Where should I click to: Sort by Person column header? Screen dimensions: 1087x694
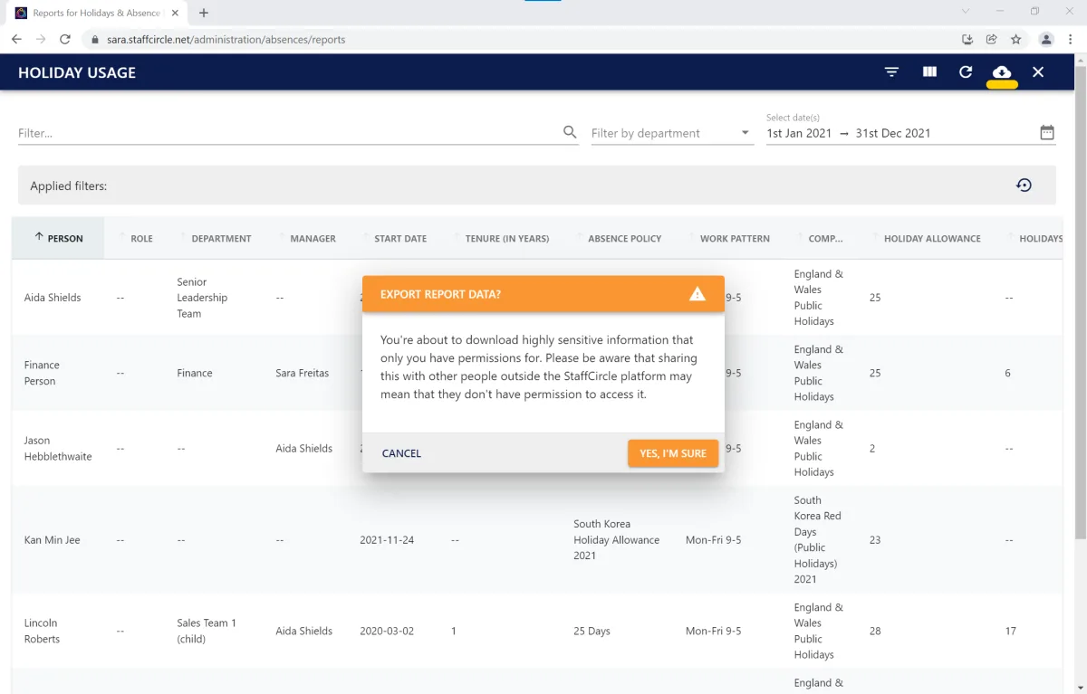[x=58, y=238]
